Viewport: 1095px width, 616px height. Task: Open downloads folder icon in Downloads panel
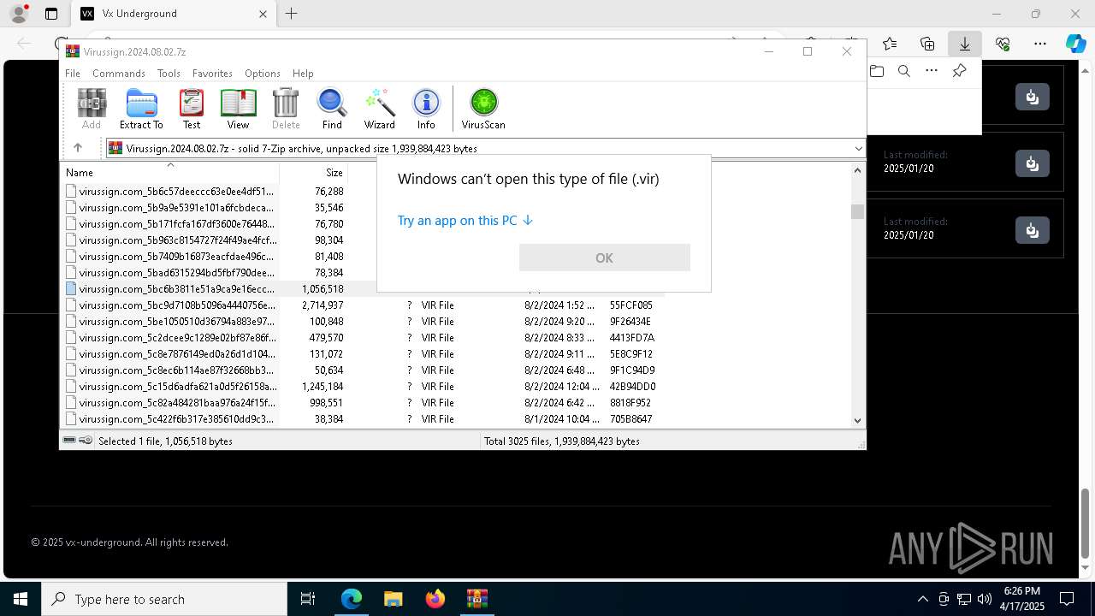coord(877,71)
